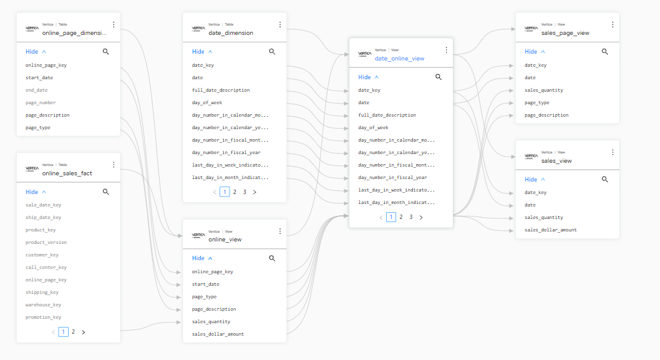Select full_date_description column in date_dimension
The image size is (660, 360).
pos(221,90)
